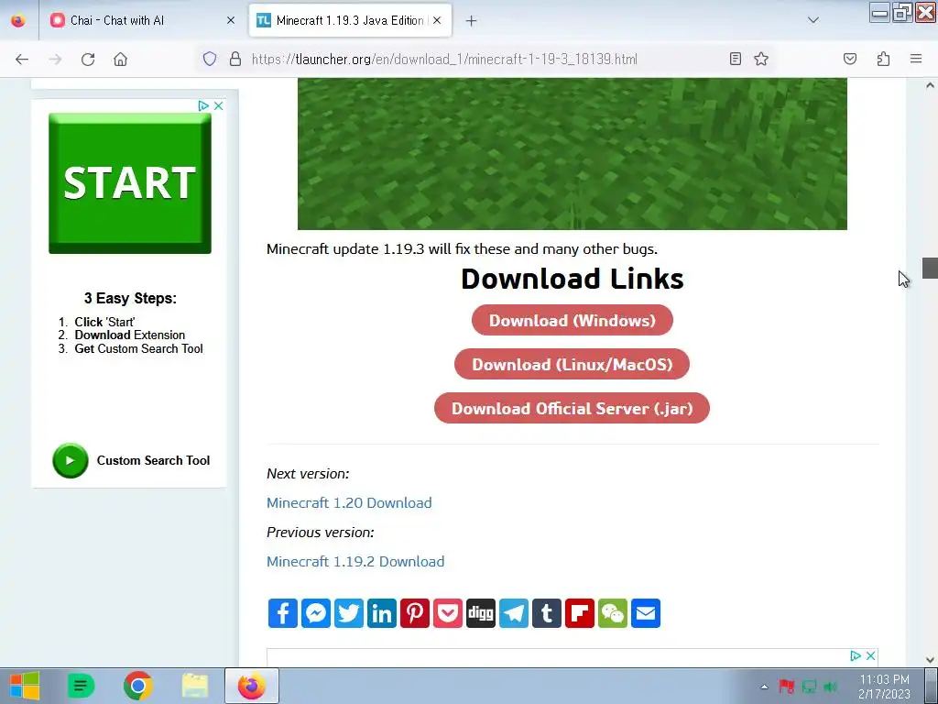Share via Telegram icon
Viewport: 938px width, 704px height.
tap(514, 613)
